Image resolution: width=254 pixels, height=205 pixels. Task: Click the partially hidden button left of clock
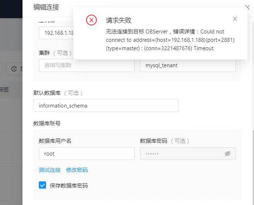(x=1, y=69)
